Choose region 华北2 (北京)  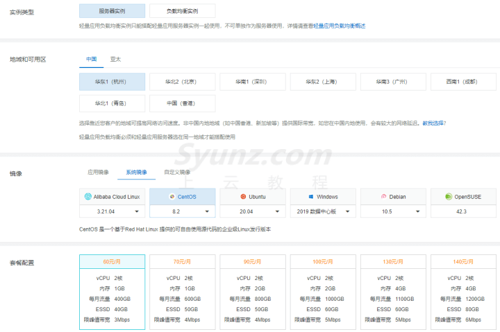tap(183, 82)
